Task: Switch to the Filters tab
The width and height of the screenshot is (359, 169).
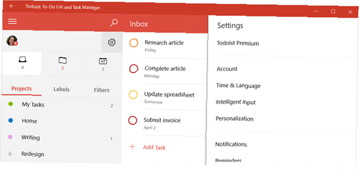Action: [x=102, y=90]
